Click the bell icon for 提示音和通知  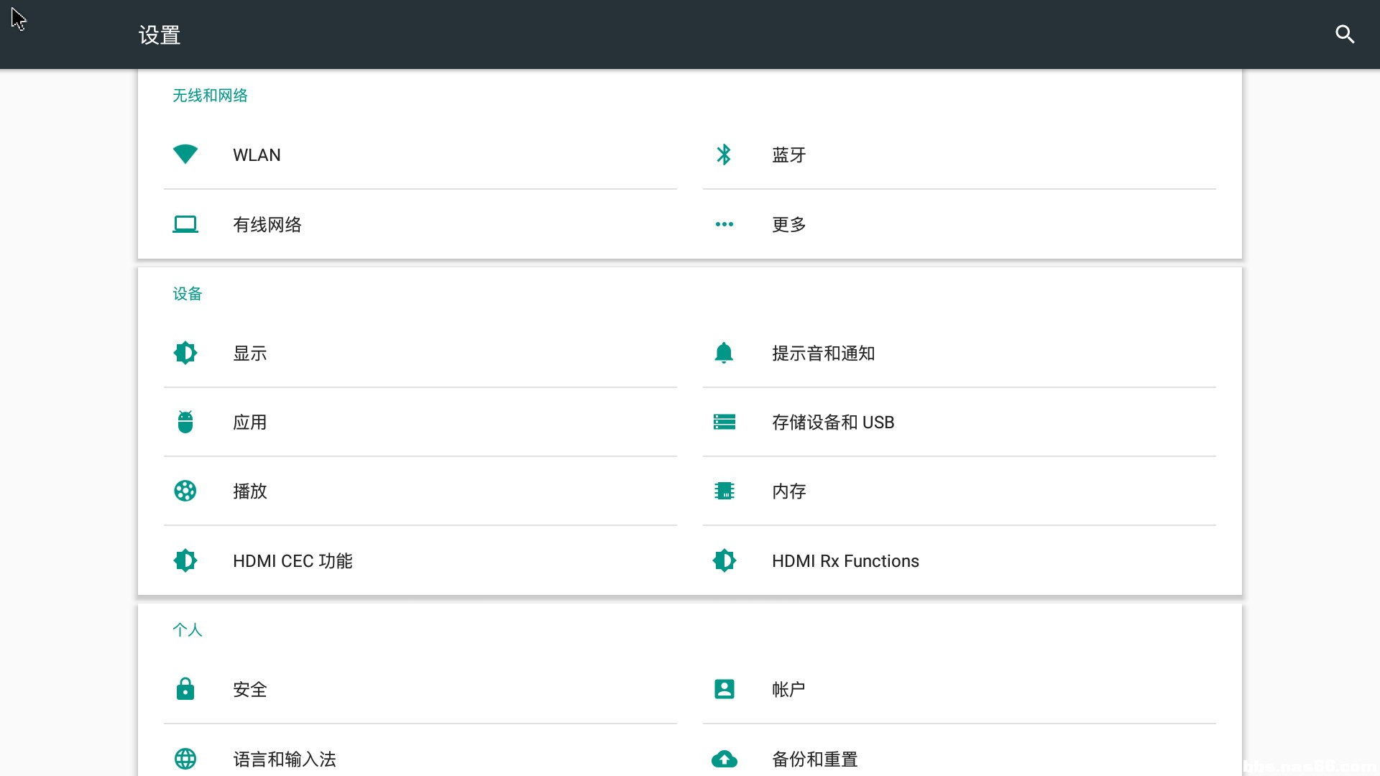pyautogui.click(x=724, y=353)
